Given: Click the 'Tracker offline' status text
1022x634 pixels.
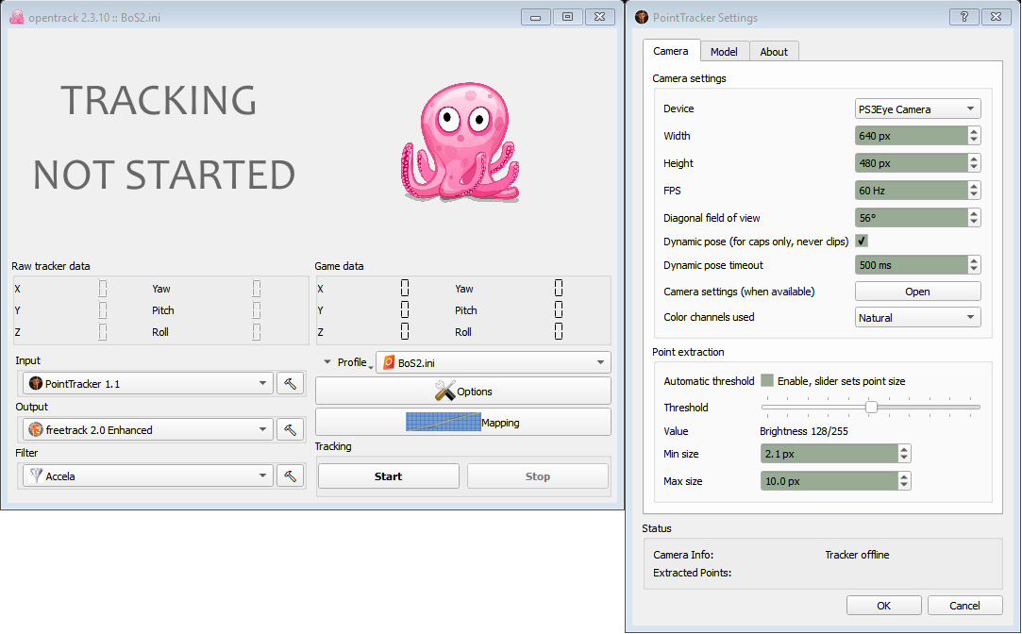Looking at the screenshot, I should pyautogui.click(x=857, y=555).
